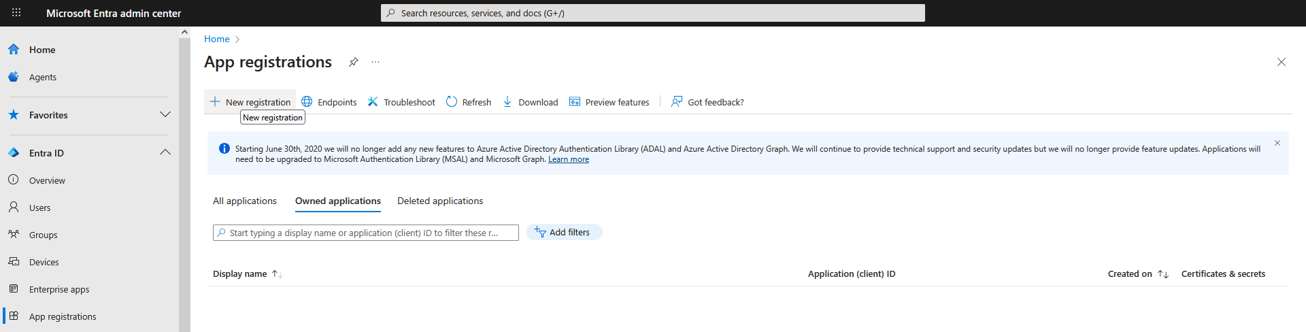Switch to the All applications tab
The height and width of the screenshot is (332, 1306).
click(x=245, y=201)
